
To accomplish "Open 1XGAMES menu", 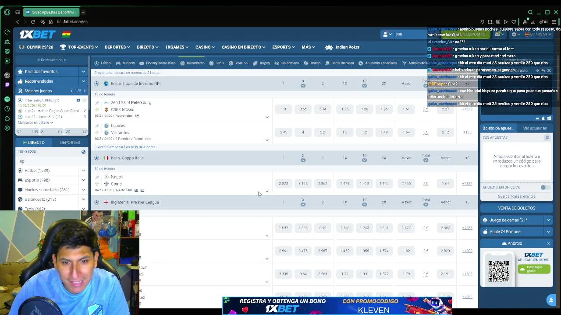I will pyautogui.click(x=177, y=47).
